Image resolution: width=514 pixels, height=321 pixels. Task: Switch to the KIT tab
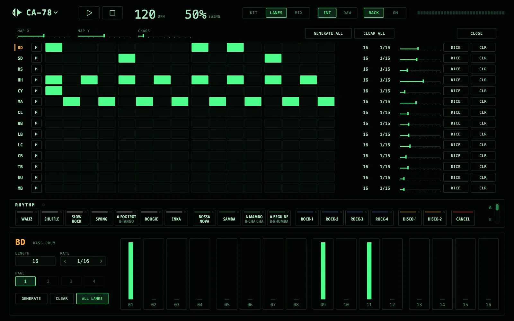[x=254, y=13]
